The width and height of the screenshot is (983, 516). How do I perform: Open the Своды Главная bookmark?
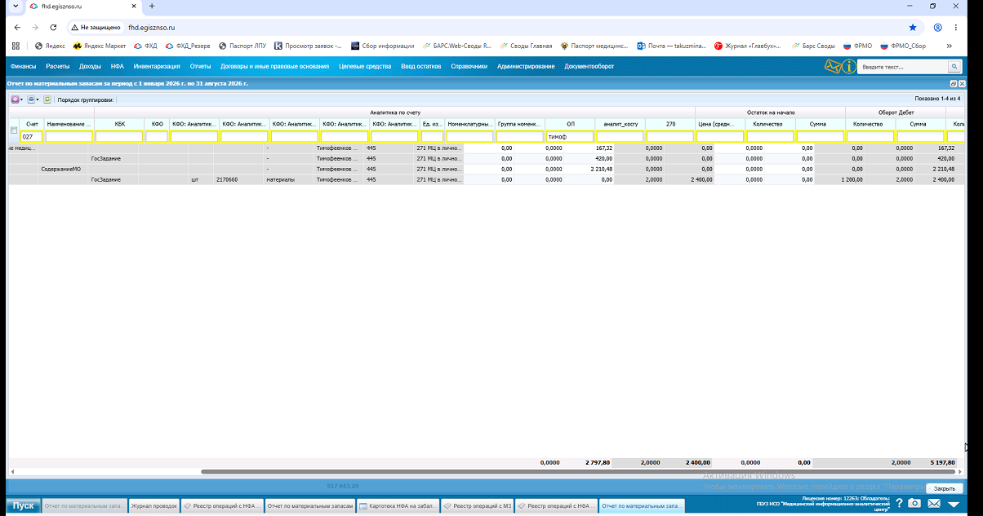526,46
